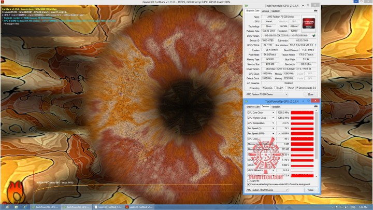Click the 1000.0 MHz GPU Core Clock value
373x210 pixels.
point(283,113)
